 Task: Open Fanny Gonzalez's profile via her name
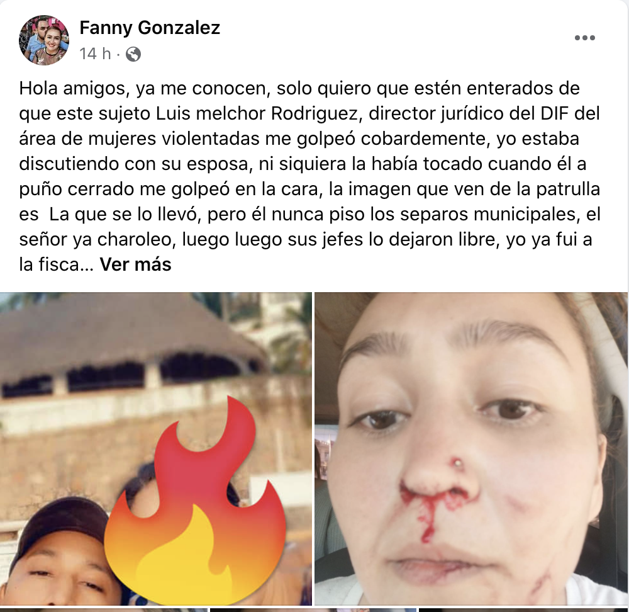click(150, 28)
